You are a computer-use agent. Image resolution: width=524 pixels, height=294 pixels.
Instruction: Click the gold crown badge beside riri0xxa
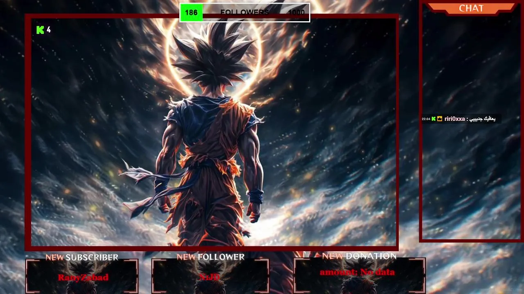point(440,119)
